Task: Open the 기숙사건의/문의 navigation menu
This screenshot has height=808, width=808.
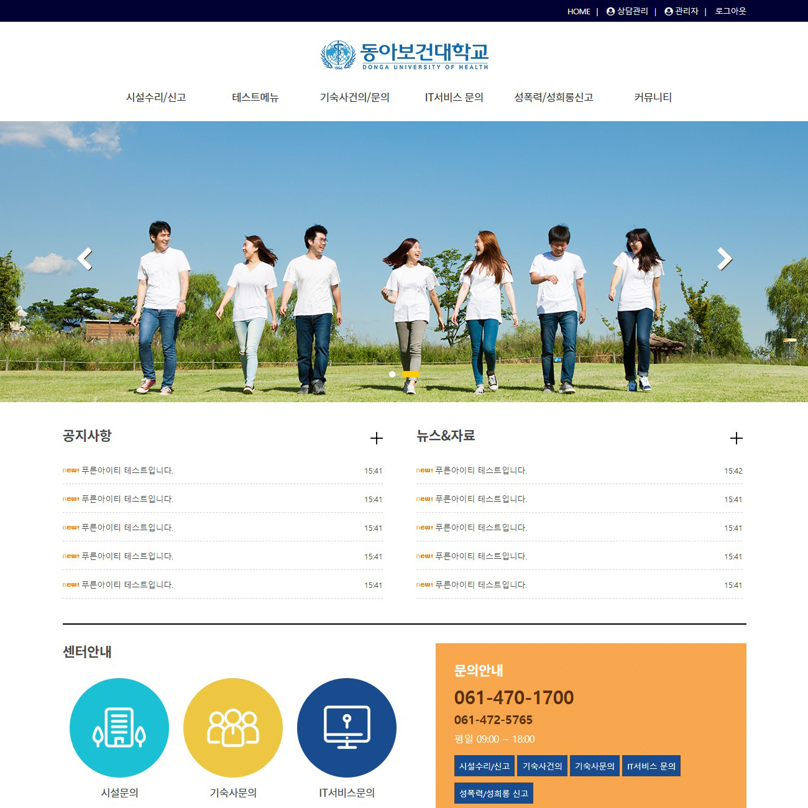Action: click(354, 98)
